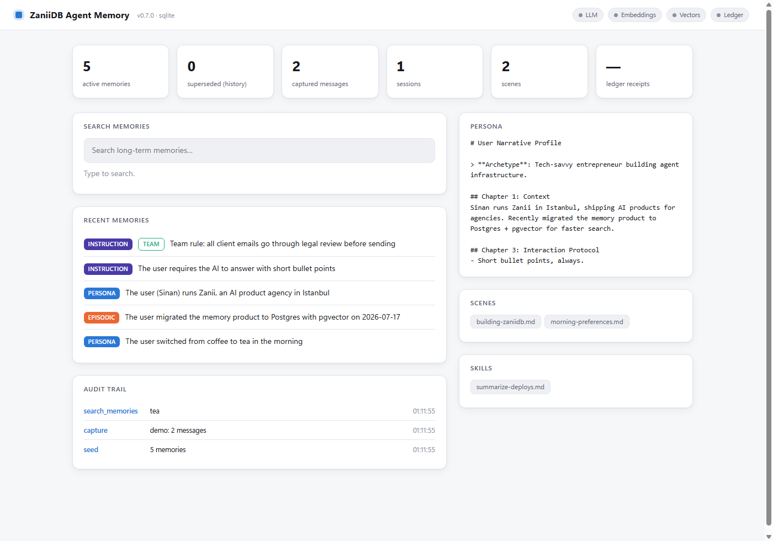Open the capture audit entry

(x=96, y=430)
